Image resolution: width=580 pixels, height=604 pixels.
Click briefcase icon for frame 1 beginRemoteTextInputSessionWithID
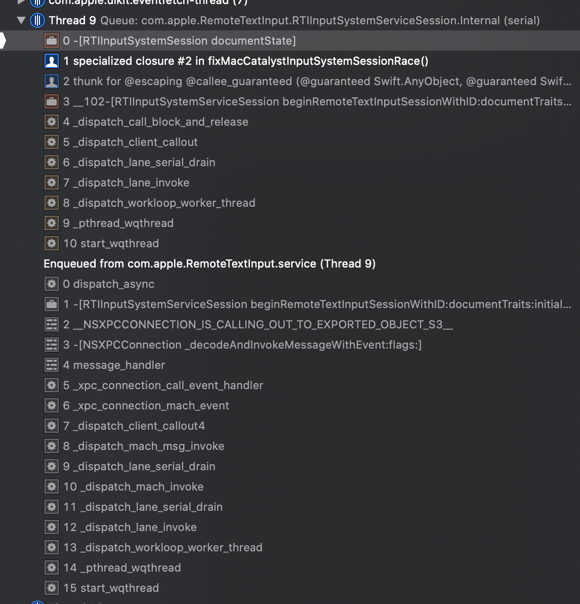point(52,304)
